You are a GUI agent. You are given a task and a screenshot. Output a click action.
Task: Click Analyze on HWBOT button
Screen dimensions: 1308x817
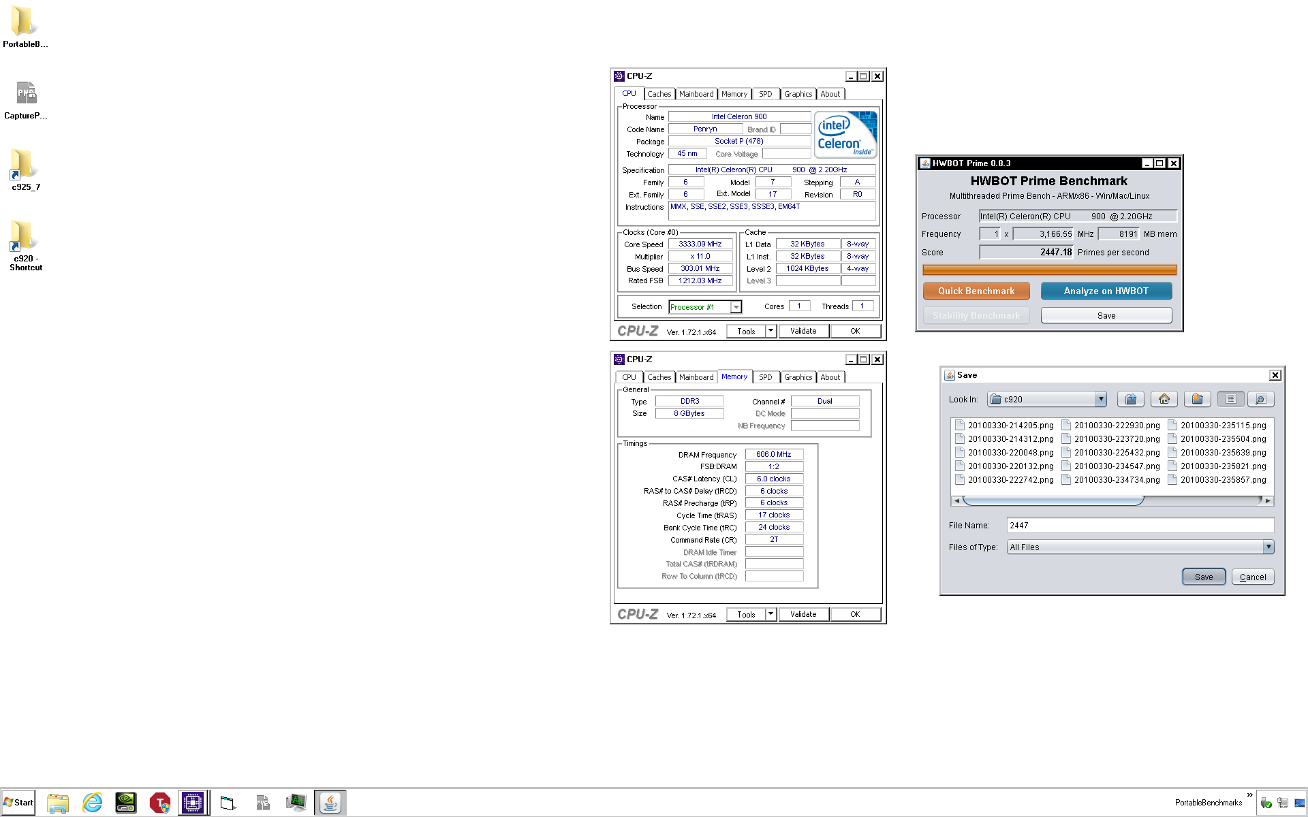(1106, 291)
